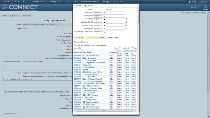The image size is (210, 118).
Task: Click dialog scroll down arrow
Action: pyautogui.click(x=138, y=108)
